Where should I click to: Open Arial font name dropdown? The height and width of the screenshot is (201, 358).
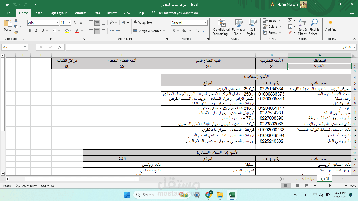point(57,23)
